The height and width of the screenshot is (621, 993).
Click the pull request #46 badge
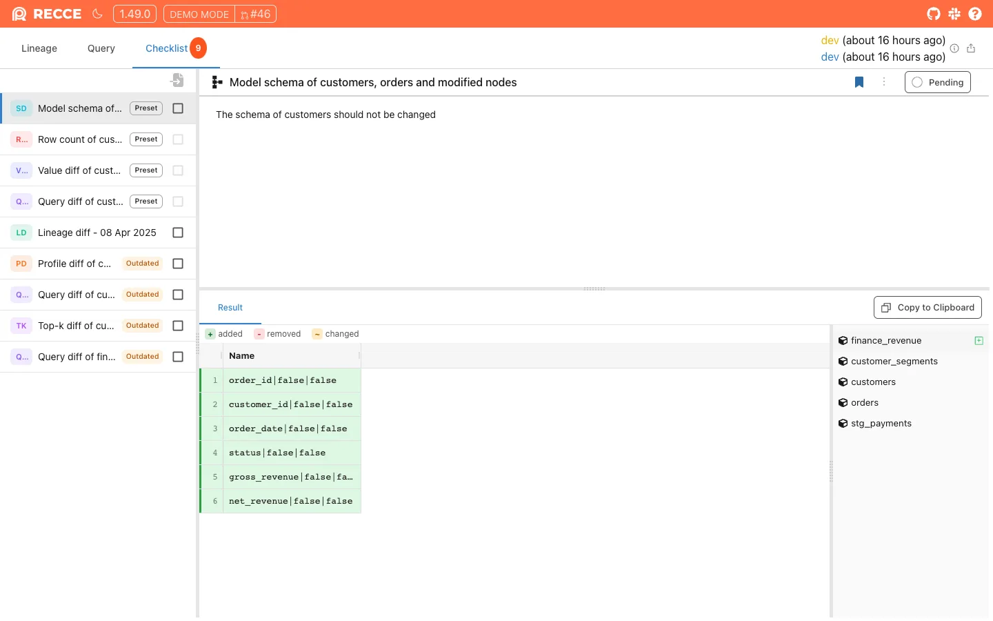tap(256, 14)
